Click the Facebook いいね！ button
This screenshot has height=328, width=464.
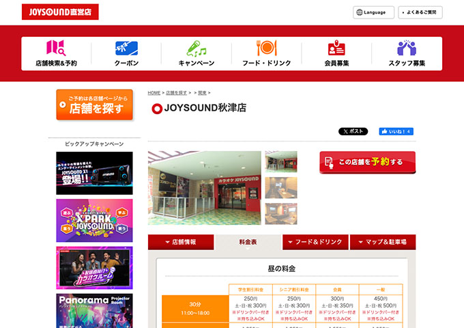pyautogui.click(x=396, y=131)
